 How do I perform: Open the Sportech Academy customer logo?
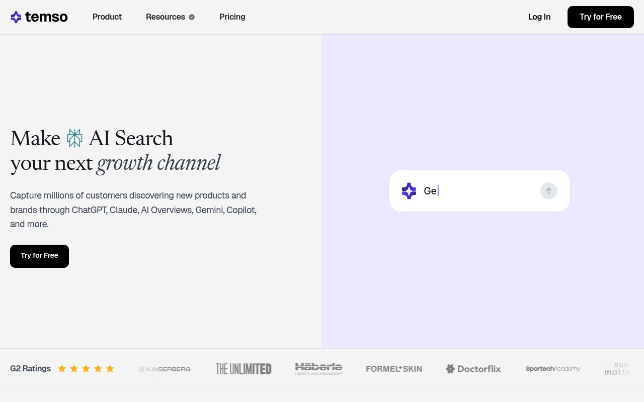[x=553, y=369]
